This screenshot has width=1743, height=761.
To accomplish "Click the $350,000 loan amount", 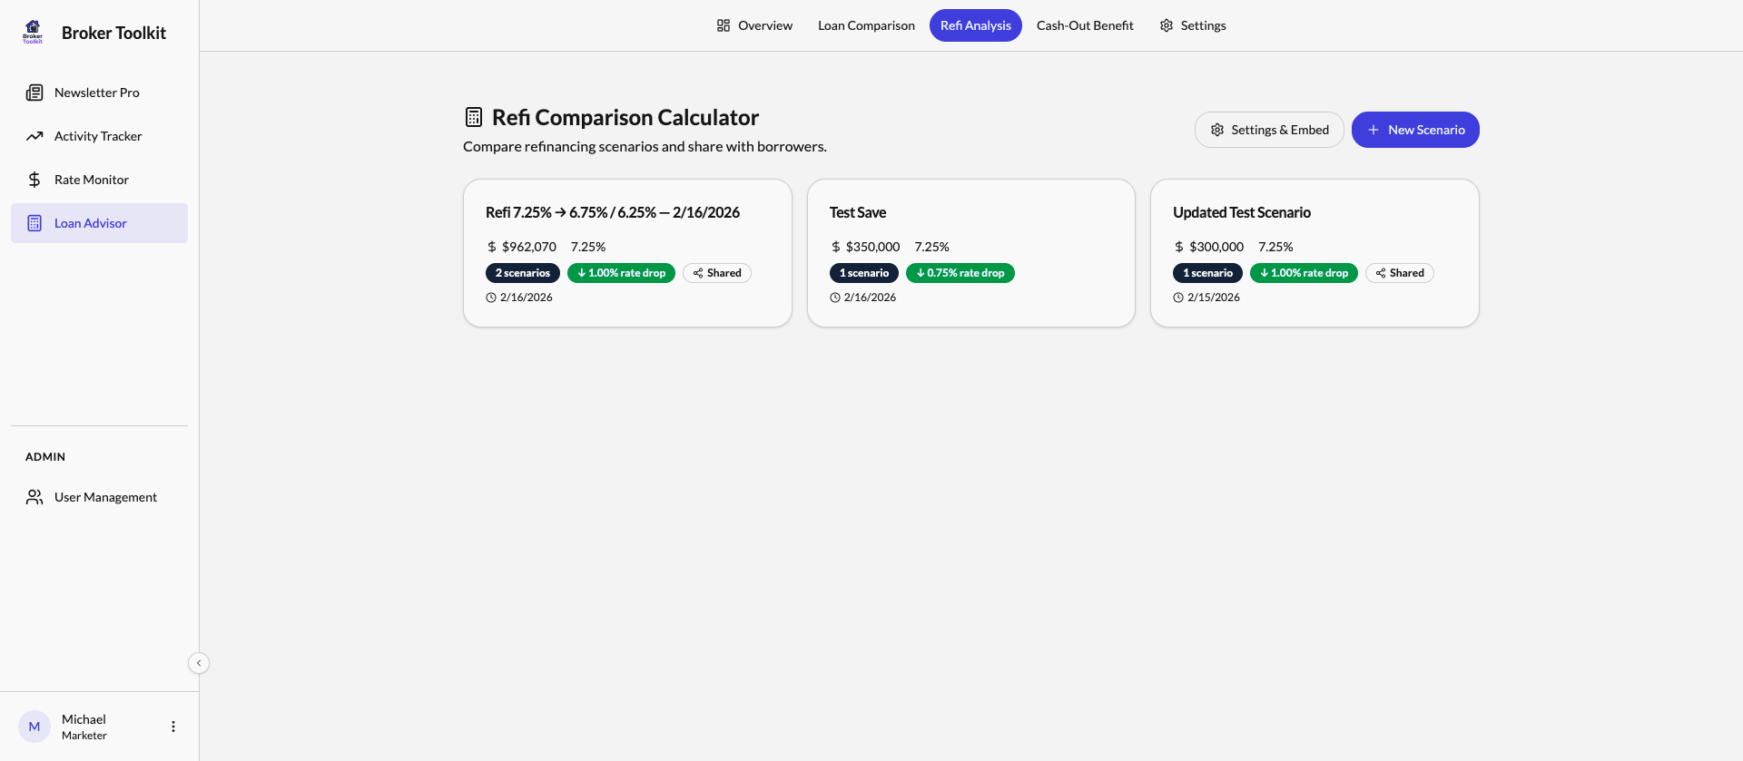I will 872,247.
